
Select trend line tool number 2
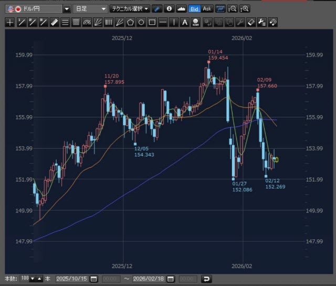pos(32,22)
